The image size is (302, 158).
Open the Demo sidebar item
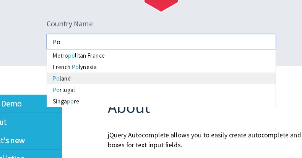11,104
